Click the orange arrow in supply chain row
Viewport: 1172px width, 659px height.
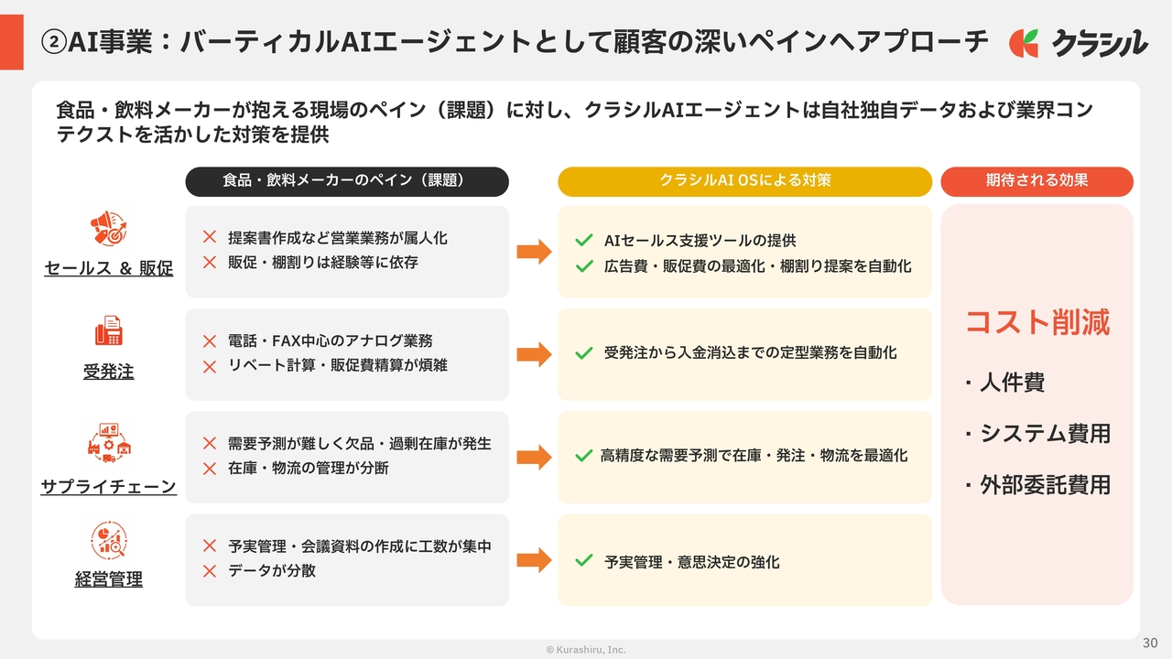point(534,457)
